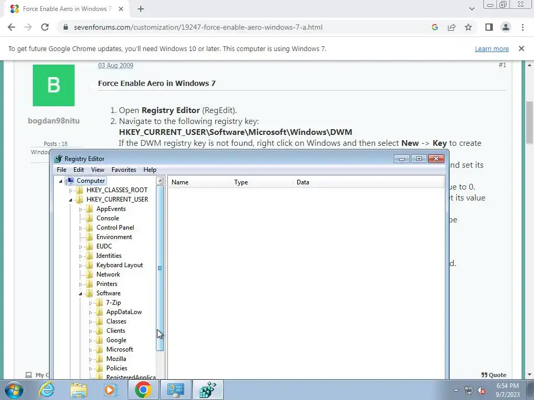Viewport: 534px width, 400px height.
Task: Click the Registry Editor title bar icon
Action: click(58, 158)
